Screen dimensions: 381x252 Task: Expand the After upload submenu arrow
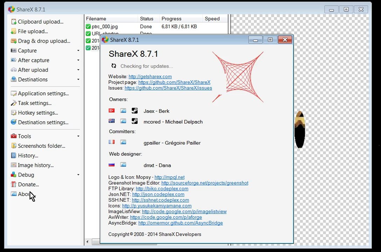(x=78, y=70)
